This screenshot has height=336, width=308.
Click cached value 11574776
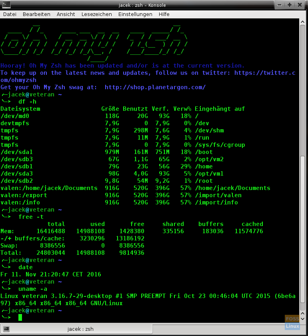[x=249, y=231]
